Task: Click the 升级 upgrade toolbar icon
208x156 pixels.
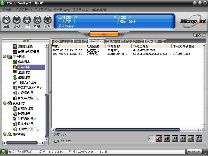Action: (x=48, y=20)
